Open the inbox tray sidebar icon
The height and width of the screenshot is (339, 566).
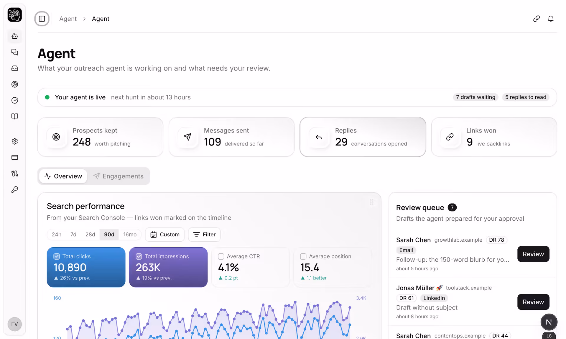click(x=15, y=68)
